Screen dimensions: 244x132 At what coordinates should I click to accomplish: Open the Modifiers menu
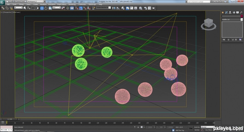click(43, 4)
